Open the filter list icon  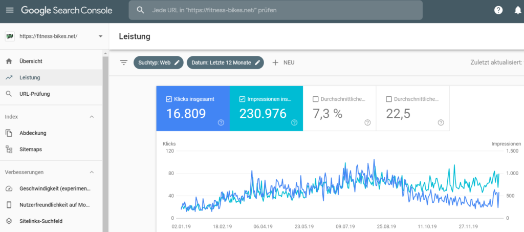tap(124, 62)
